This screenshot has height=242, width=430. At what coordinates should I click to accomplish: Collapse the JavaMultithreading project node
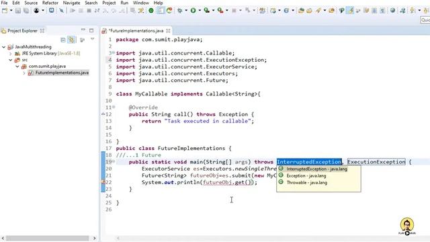3,47
